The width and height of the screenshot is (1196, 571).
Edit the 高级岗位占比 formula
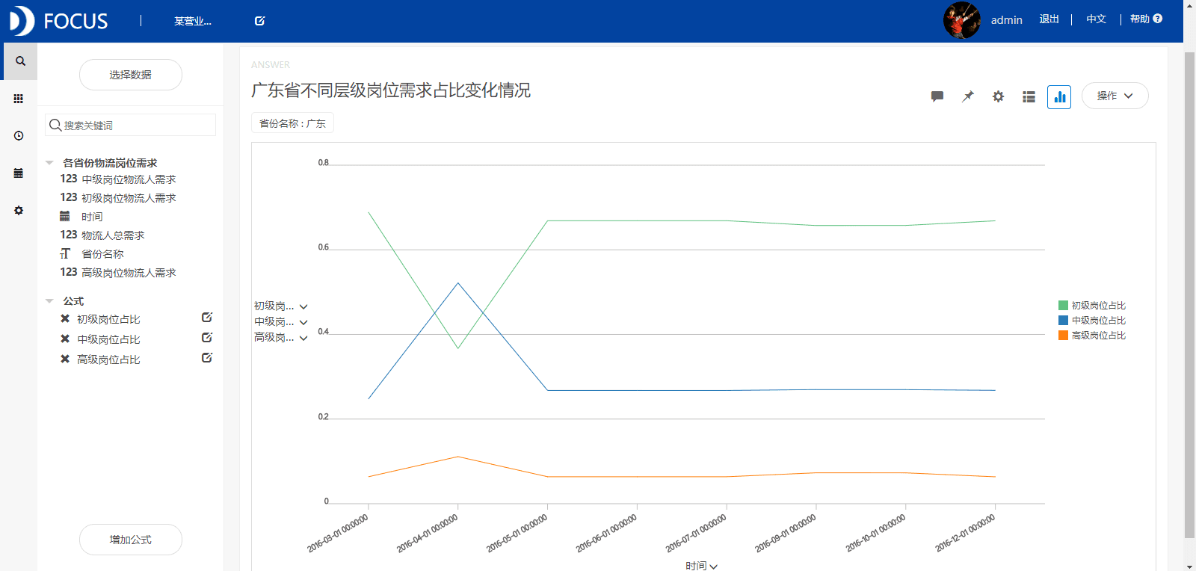point(207,358)
